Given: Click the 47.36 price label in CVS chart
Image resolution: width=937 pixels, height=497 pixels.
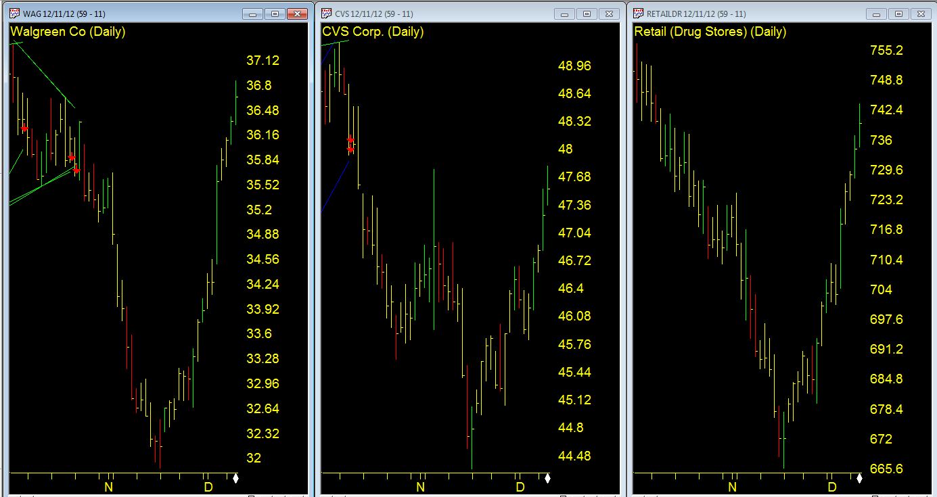Looking at the screenshot, I should click(574, 205).
